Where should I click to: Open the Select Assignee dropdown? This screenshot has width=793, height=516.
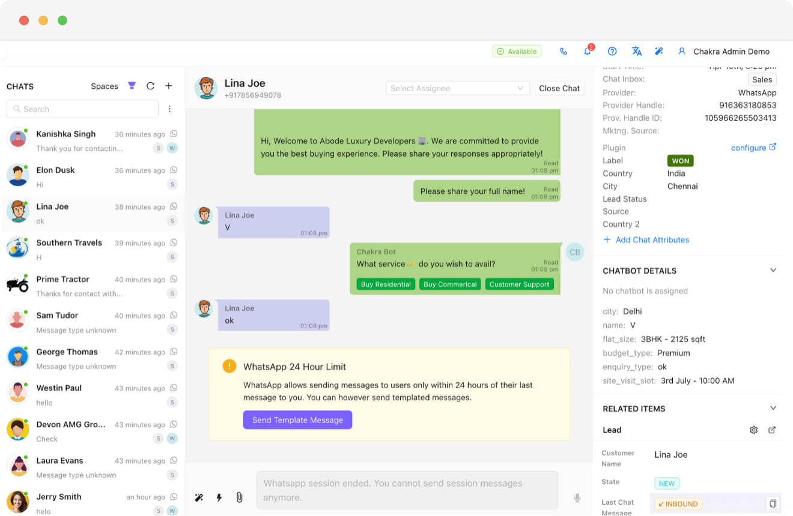(x=458, y=88)
